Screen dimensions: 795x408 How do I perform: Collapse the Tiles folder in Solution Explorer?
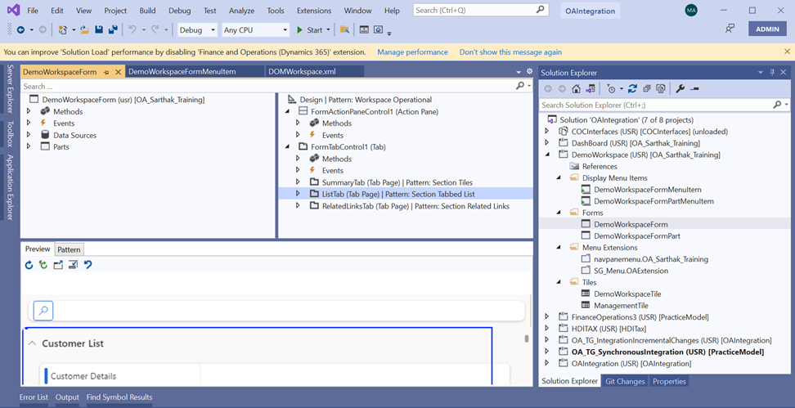click(559, 282)
